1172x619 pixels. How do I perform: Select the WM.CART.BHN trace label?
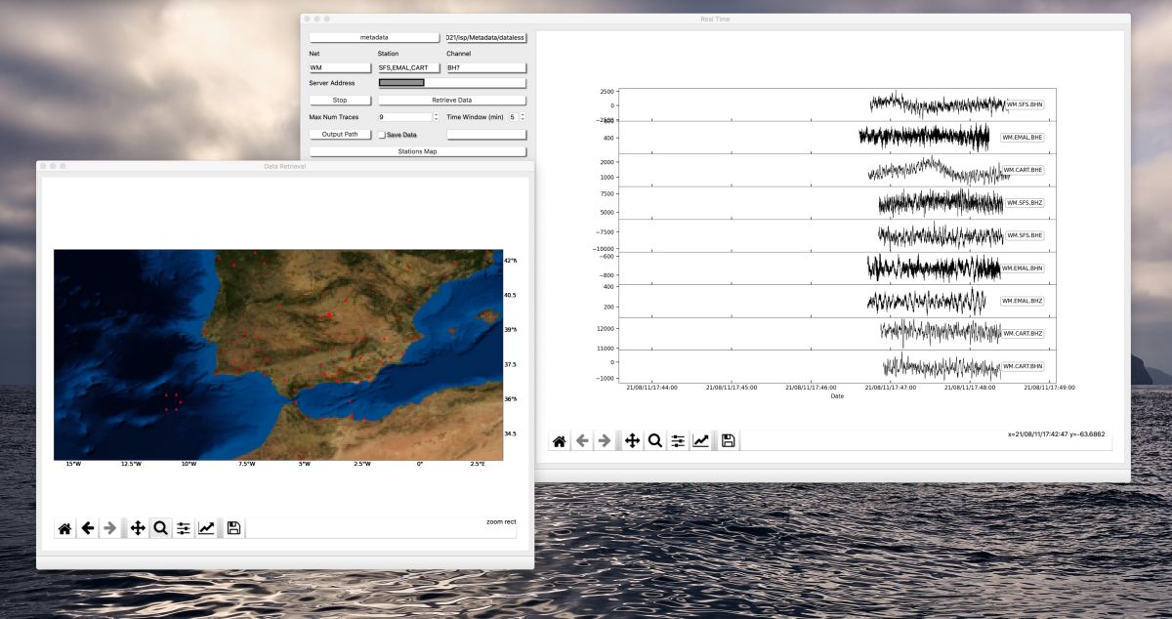point(1023,366)
